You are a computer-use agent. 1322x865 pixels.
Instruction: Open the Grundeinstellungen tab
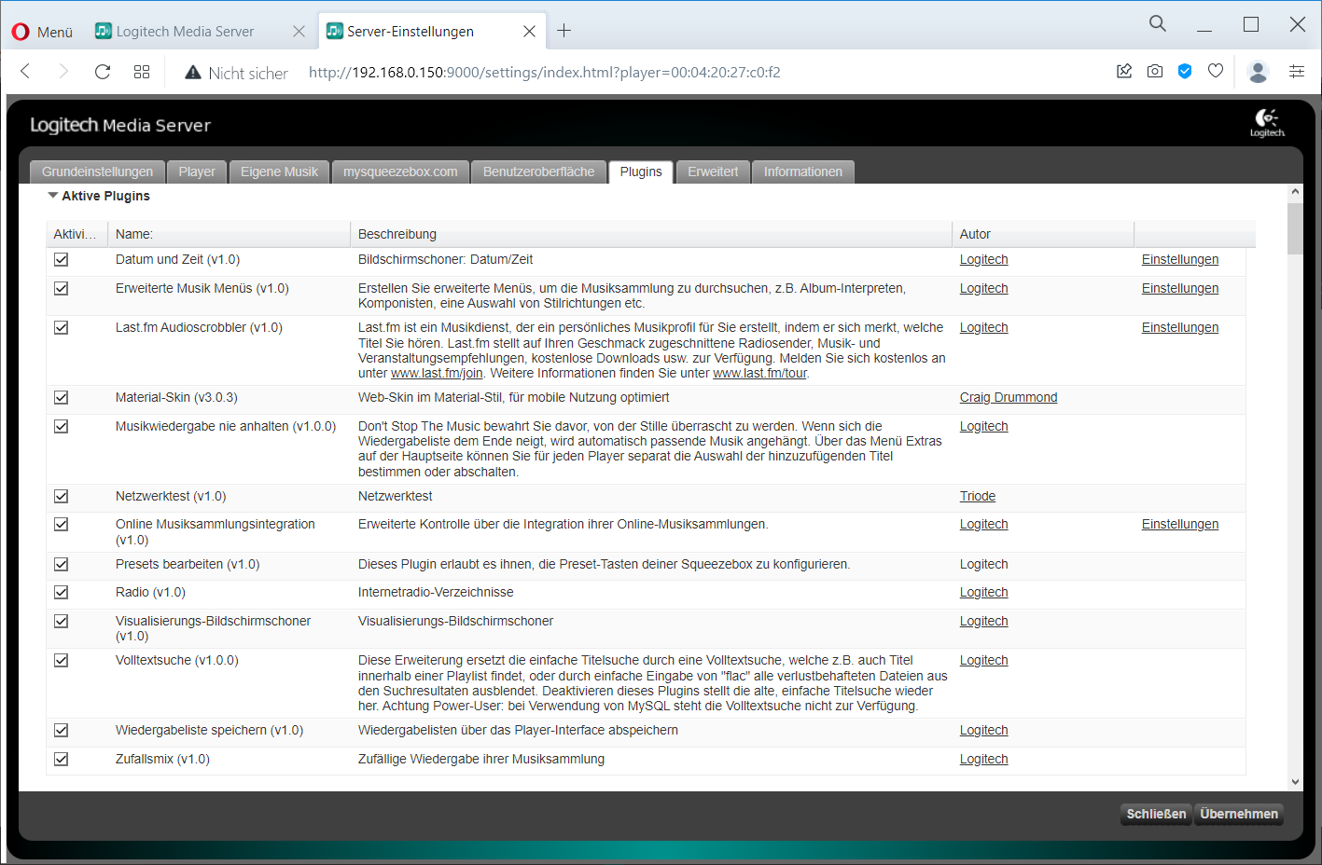97,172
